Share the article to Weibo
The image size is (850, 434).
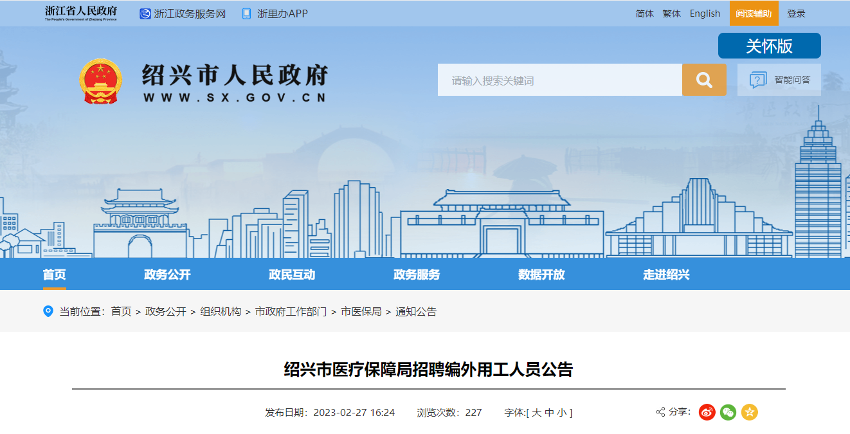click(707, 412)
